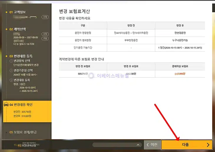Click contract period 2026-09-09 ~ 2027-09-09

26,37
